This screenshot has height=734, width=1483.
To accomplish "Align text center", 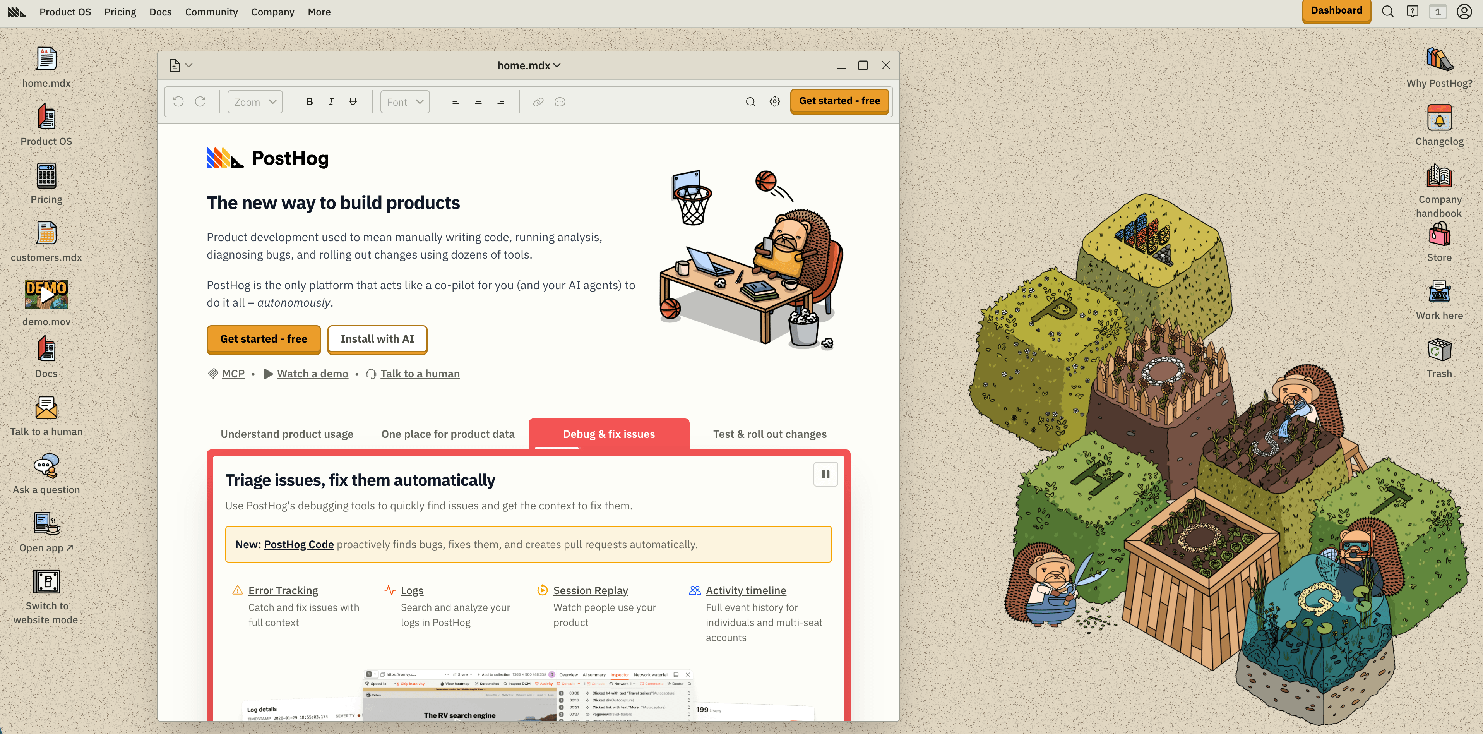I will 478,102.
